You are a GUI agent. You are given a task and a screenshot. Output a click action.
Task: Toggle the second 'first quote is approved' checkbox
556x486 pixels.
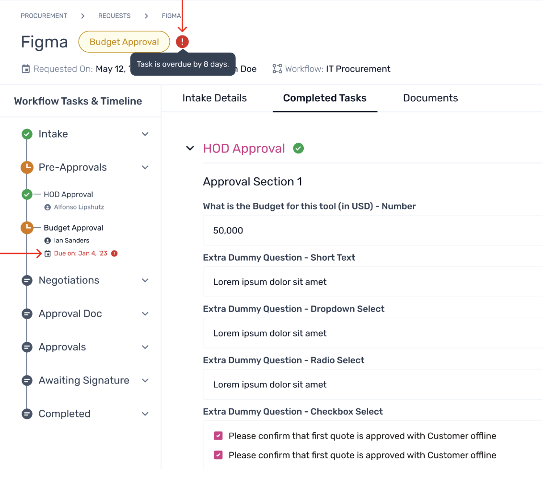[x=219, y=455]
